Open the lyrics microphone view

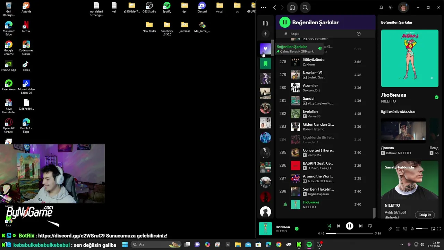(390, 229)
